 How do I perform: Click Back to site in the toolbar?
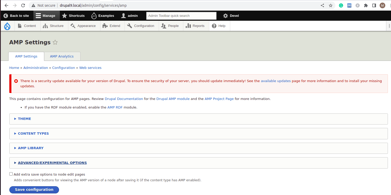point(16,16)
